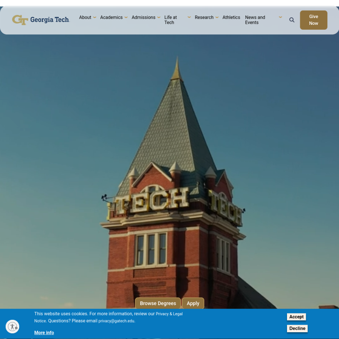Image resolution: width=339 pixels, height=339 pixels.
Task: Open the News and Events menu item
Action: 255,20
